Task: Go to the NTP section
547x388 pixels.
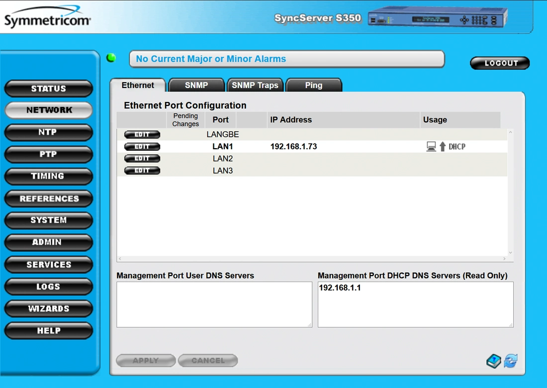Action: pos(49,132)
